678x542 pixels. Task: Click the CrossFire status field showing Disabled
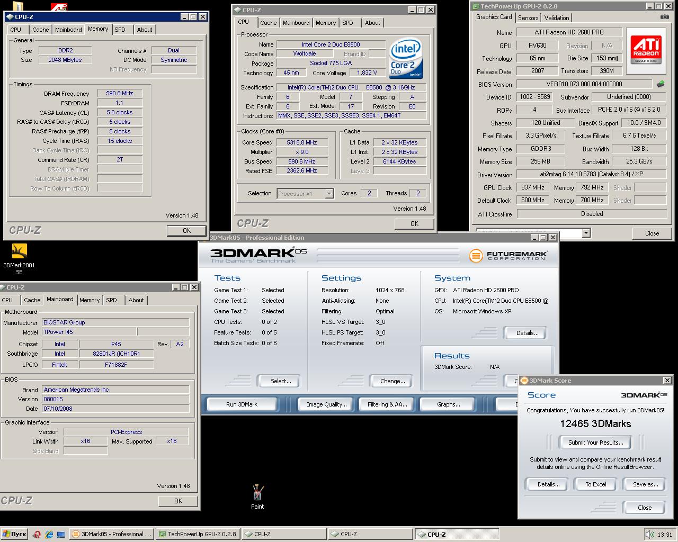[591, 214]
